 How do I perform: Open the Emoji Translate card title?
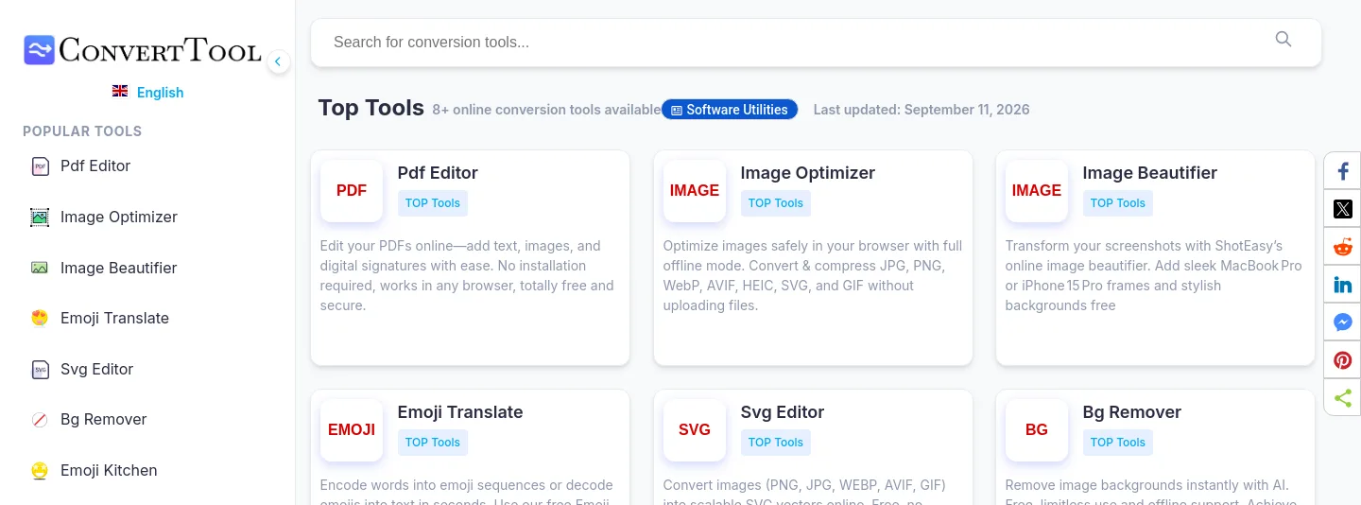(460, 412)
